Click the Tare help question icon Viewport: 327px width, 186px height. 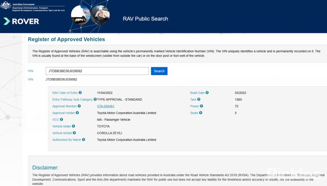[x=199, y=99]
